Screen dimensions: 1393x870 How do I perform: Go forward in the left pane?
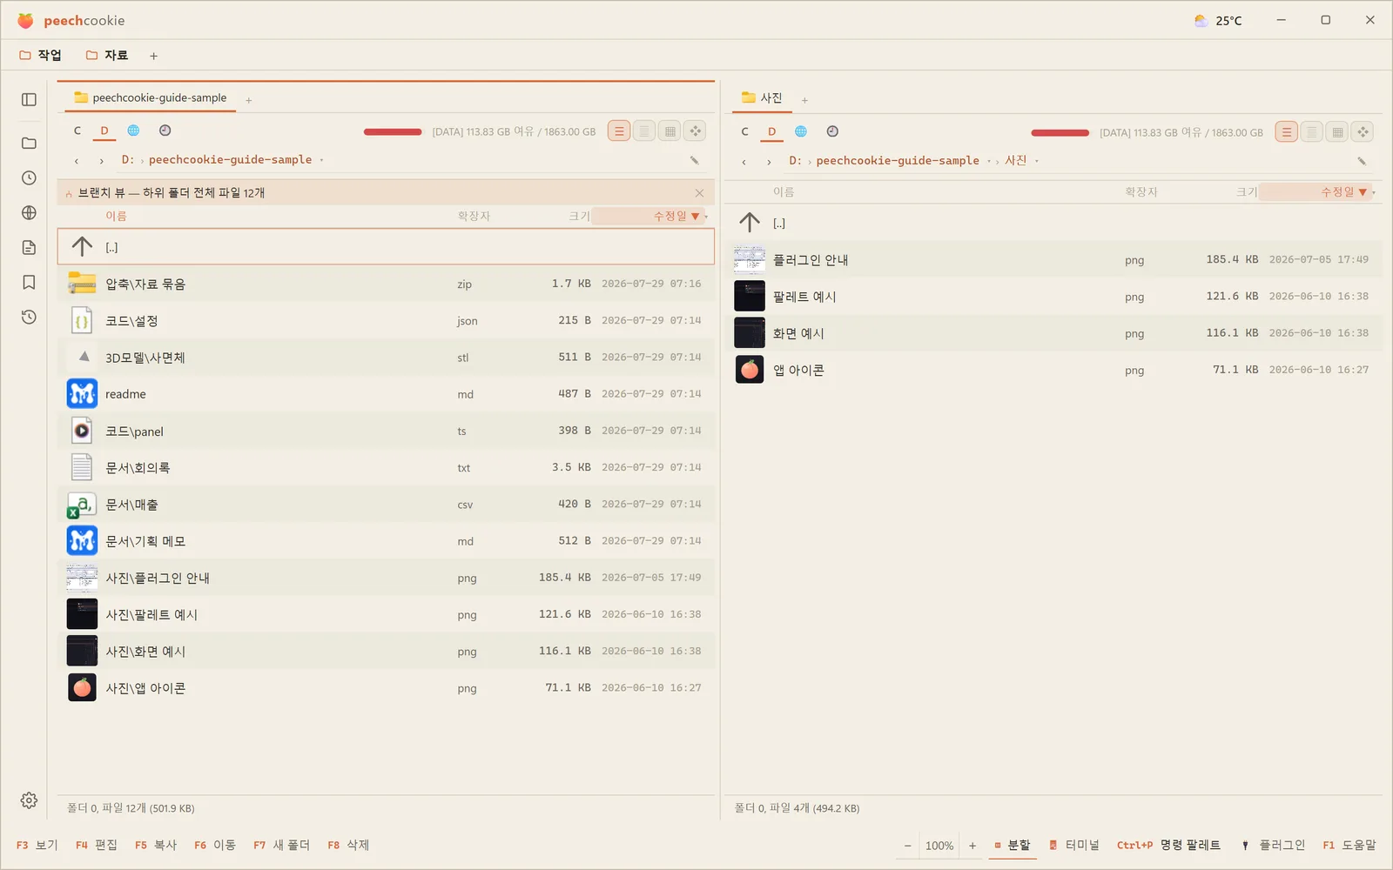pyautogui.click(x=101, y=160)
